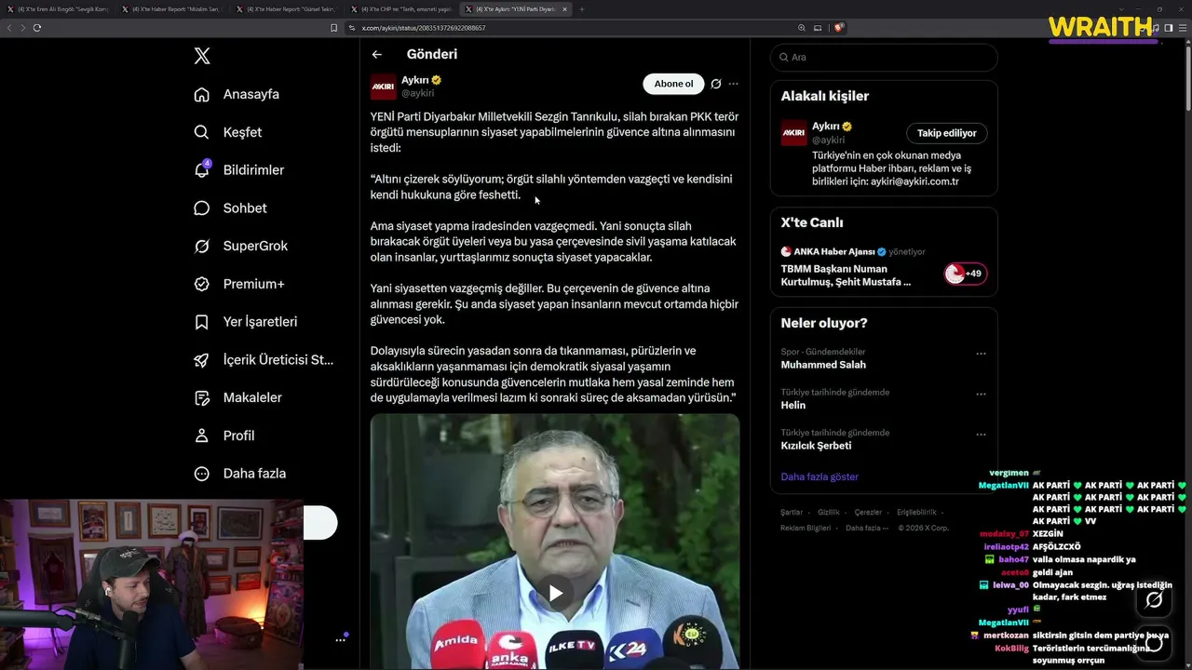
Task: Click Abone ol button on the post
Action: (x=673, y=84)
